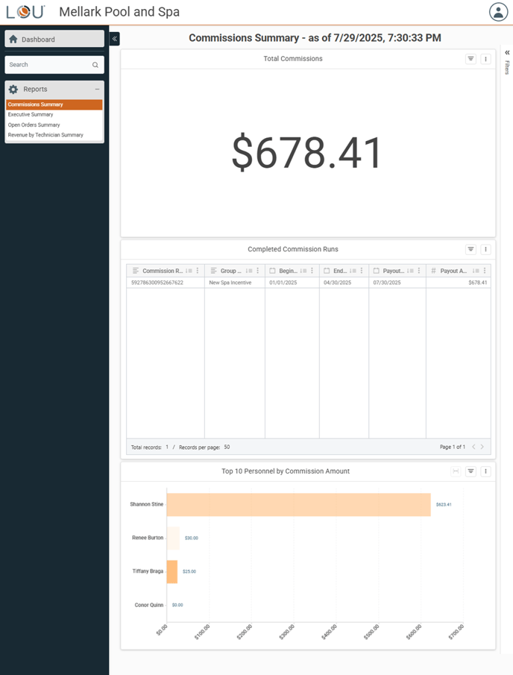The height and width of the screenshot is (675, 513).
Task: Open Records per page dropdown
Action: tap(227, 448)
